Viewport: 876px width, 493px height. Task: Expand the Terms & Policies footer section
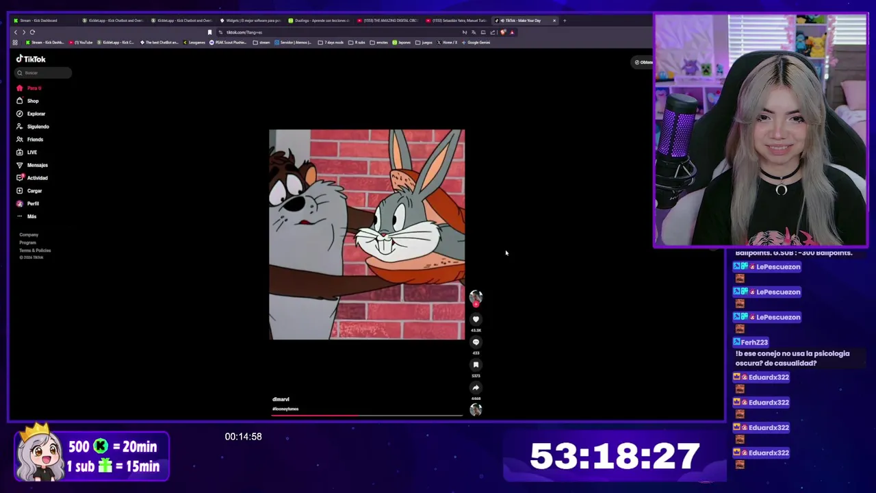35,251
